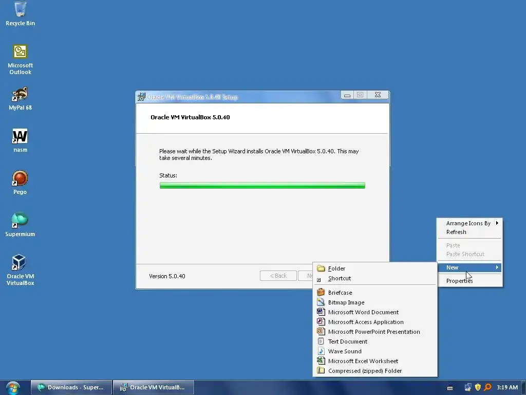Click the Text Document icon

pos(321,341)
